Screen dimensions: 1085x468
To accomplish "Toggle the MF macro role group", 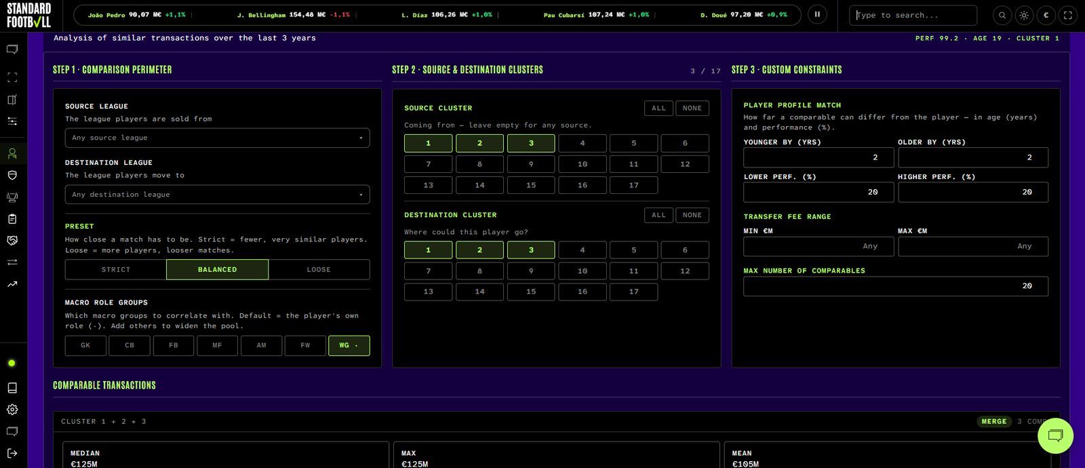I will click(217, 345).
